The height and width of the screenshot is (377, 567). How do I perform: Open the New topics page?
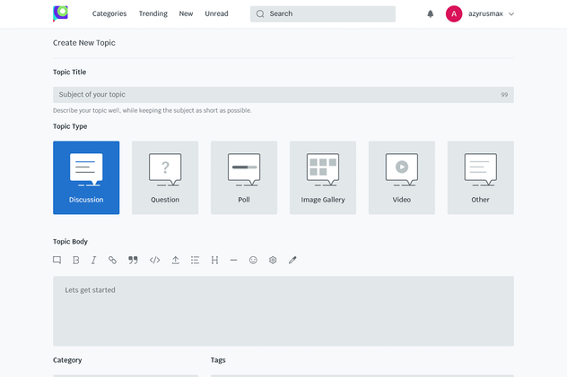coord(186,13)
